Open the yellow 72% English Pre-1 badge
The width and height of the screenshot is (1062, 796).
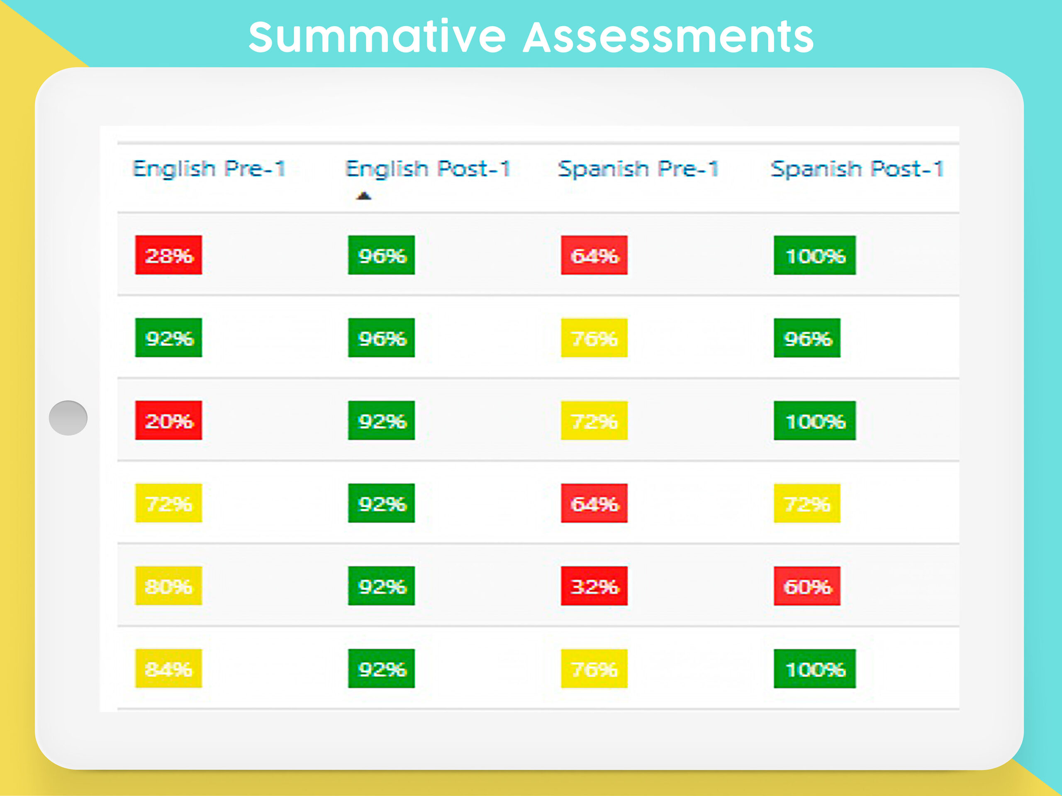click(168, 503)
